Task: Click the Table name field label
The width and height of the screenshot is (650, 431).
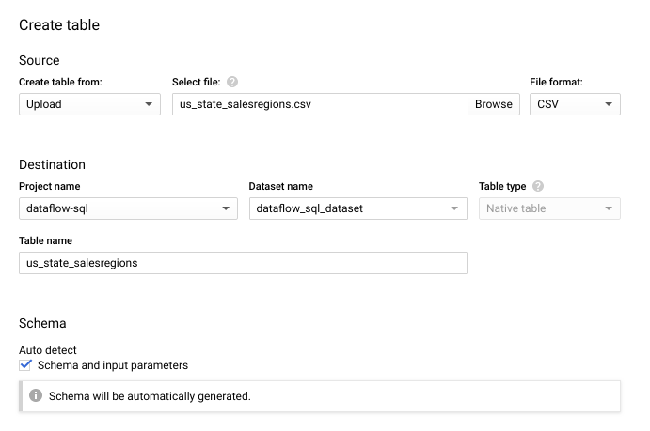Action: pyautogui.click(x=46, y=240)
